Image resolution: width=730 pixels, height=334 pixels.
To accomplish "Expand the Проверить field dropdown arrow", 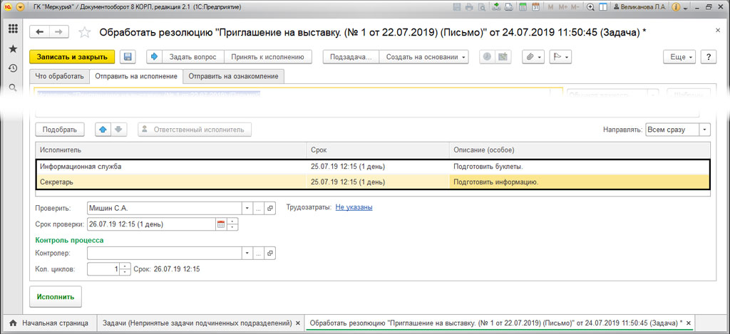I will tap(247, 208).
